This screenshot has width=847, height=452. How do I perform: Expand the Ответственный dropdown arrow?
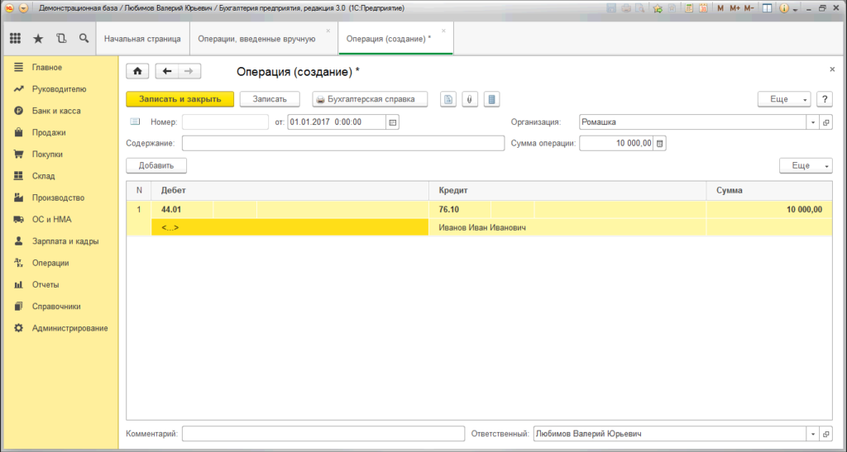[812, 434]
